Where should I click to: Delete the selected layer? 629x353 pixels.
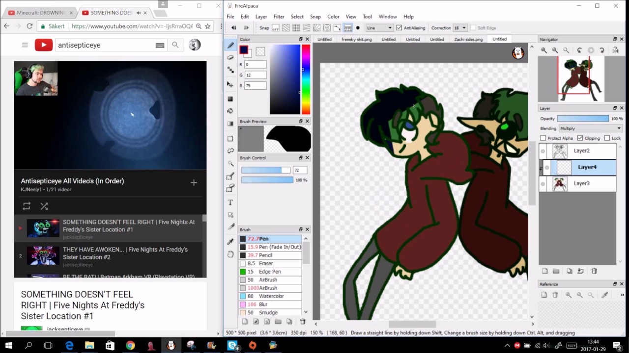coord(594,271)
